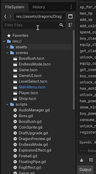Image resolution: width=96 pixels, height=174 pixels.
Task: Click the AudioManager.gd script gear icon
Action: tap(15, 110)
